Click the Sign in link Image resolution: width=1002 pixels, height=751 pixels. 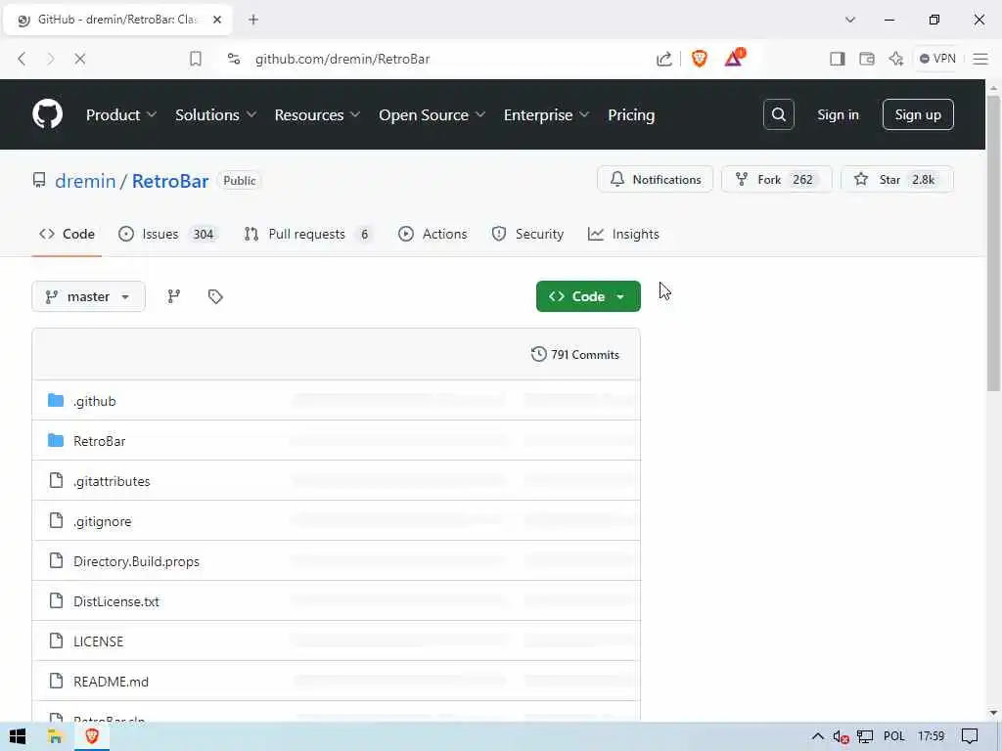[838, 115]
